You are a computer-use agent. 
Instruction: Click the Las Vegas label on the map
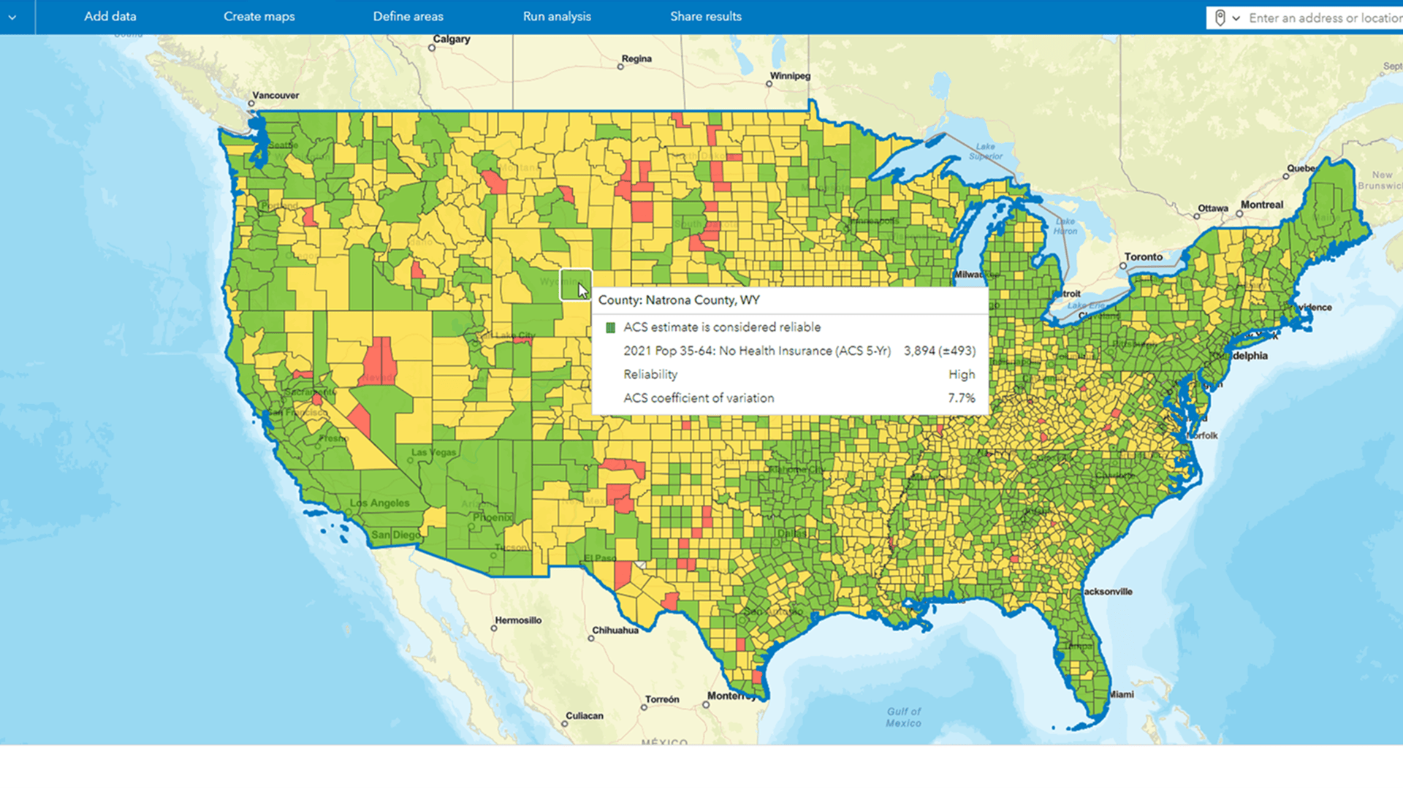pyautogui.click(x=434, y=453)
